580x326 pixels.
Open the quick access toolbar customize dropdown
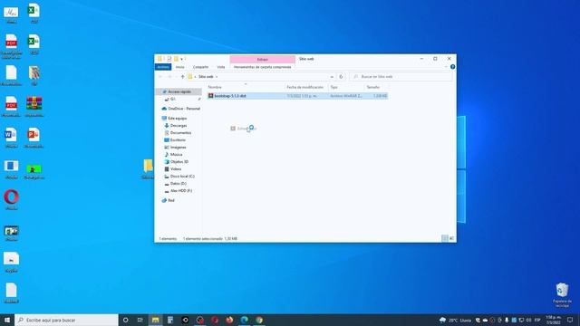[181, 59]
